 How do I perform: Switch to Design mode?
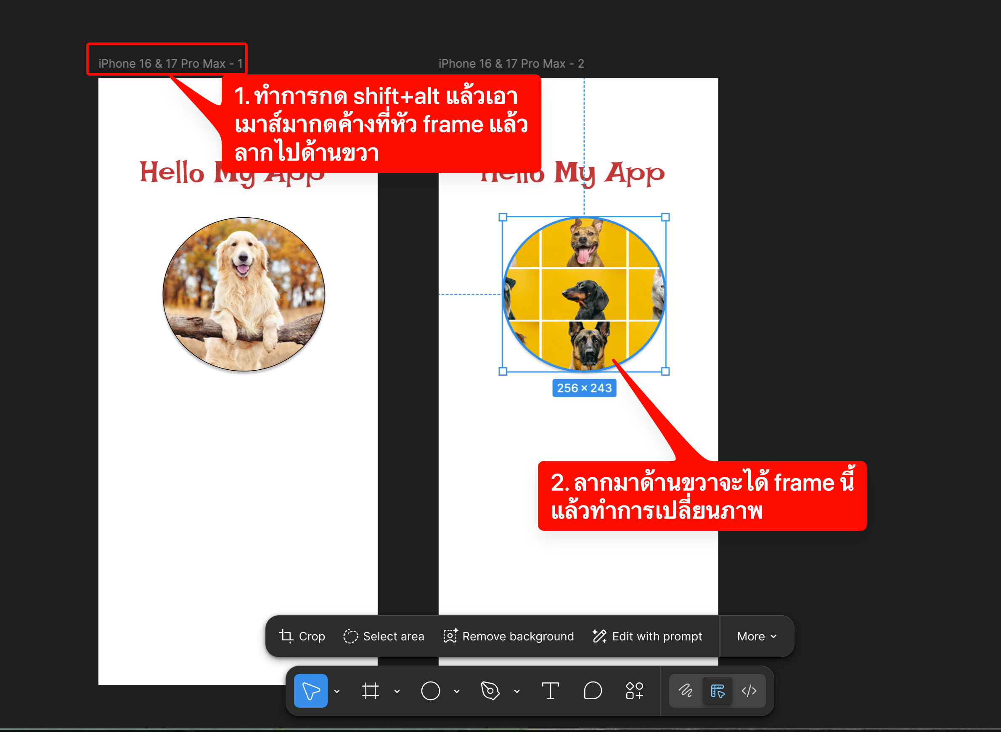[717, 690]
